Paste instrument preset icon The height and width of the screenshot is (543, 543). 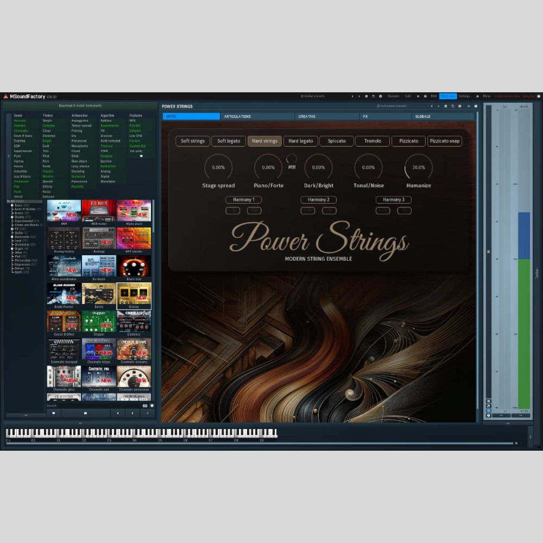click(x=452, y=106)
